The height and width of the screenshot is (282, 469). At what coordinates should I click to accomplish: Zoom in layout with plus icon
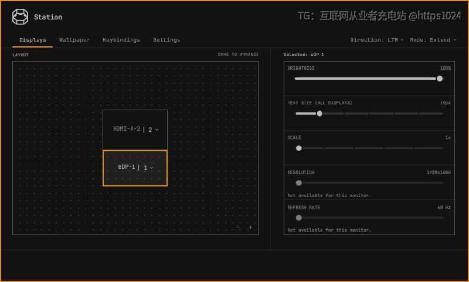[x=250, y=227]
